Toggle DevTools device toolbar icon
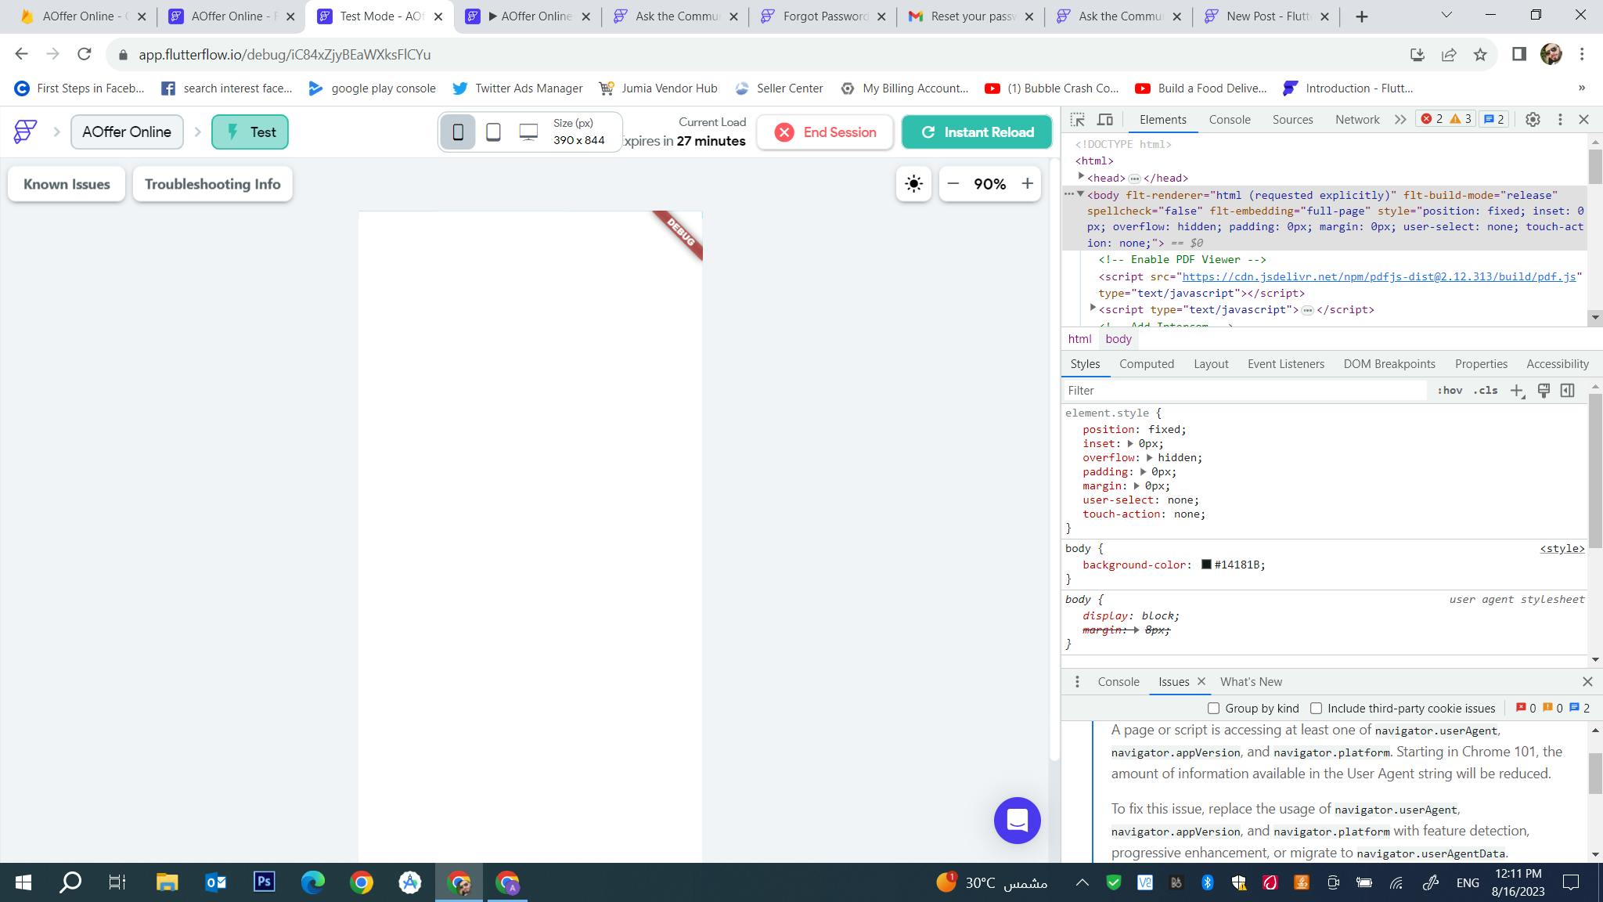 tap(1105, 120)
